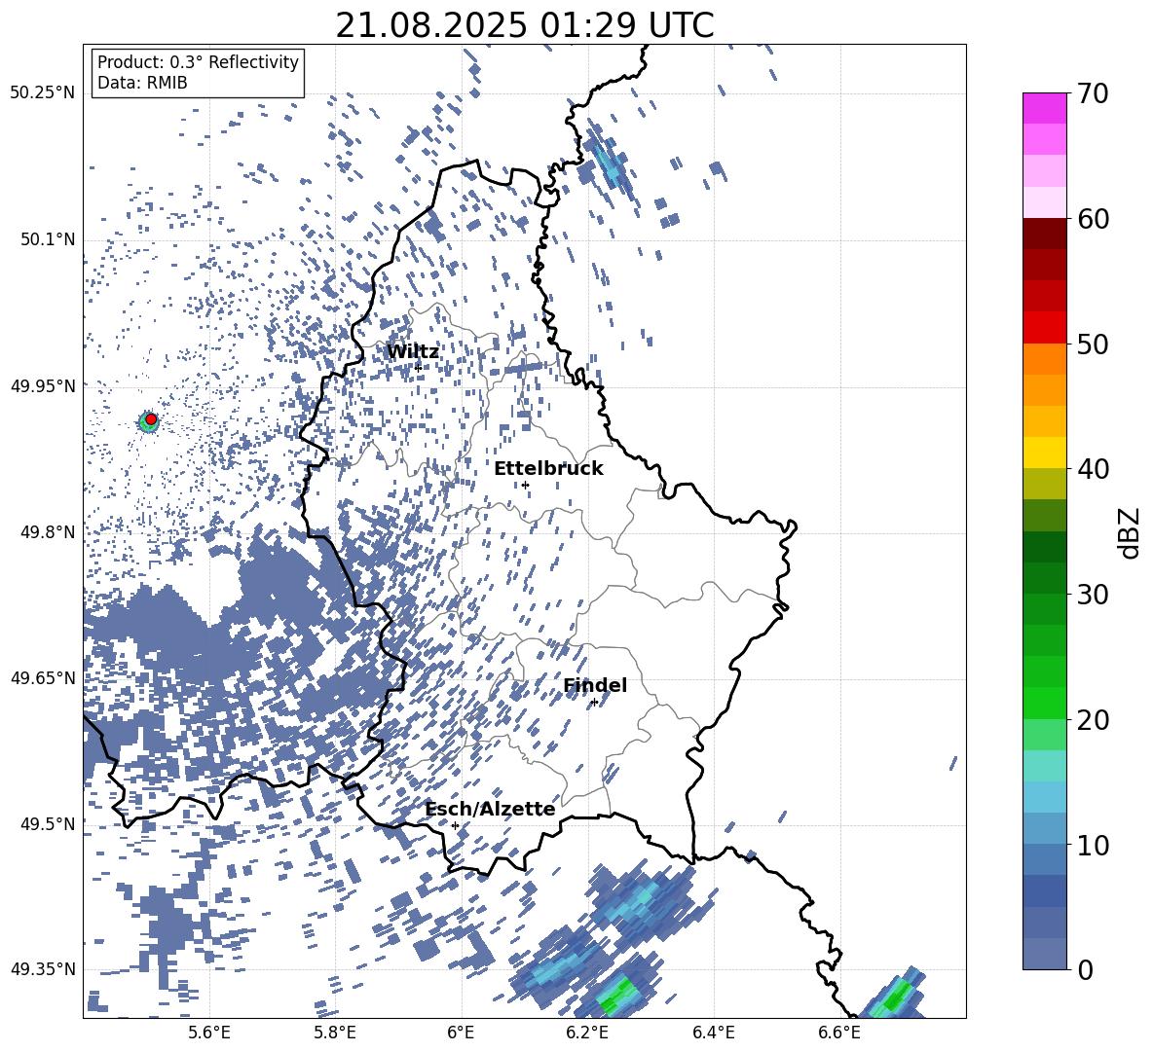Click the 6.6°E longitude label
This screenshot has height=1052, width=1153.
click(839, 1033)
